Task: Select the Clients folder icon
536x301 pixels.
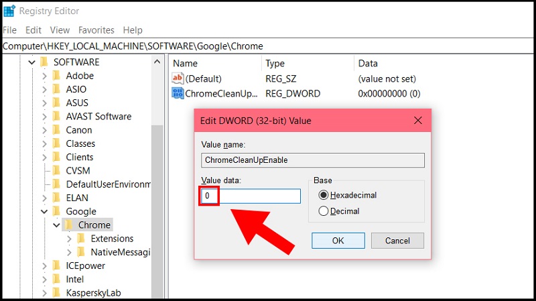Action: [57, 157]
